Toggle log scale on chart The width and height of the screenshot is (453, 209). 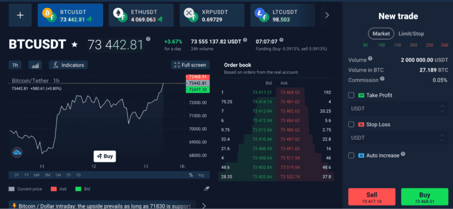point(201,175)
